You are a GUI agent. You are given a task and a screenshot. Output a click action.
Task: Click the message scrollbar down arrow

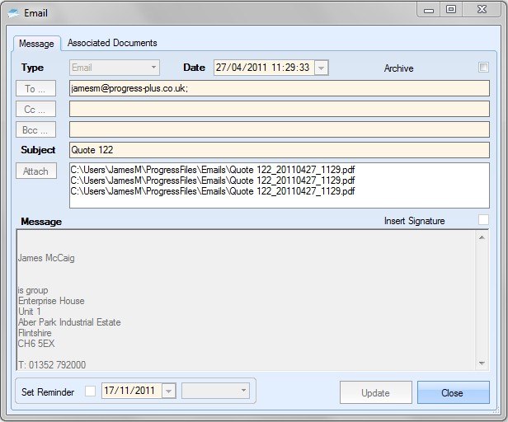click(482, 363)
